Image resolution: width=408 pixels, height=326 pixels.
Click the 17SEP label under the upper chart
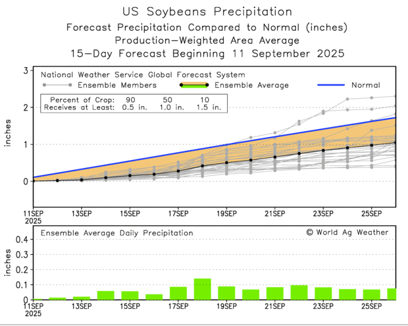(x=178, y=214)
